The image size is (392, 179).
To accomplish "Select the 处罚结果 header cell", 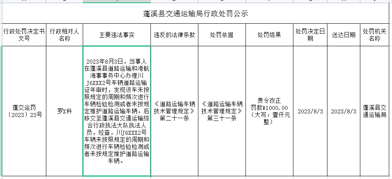I will (x=269, y=35).
